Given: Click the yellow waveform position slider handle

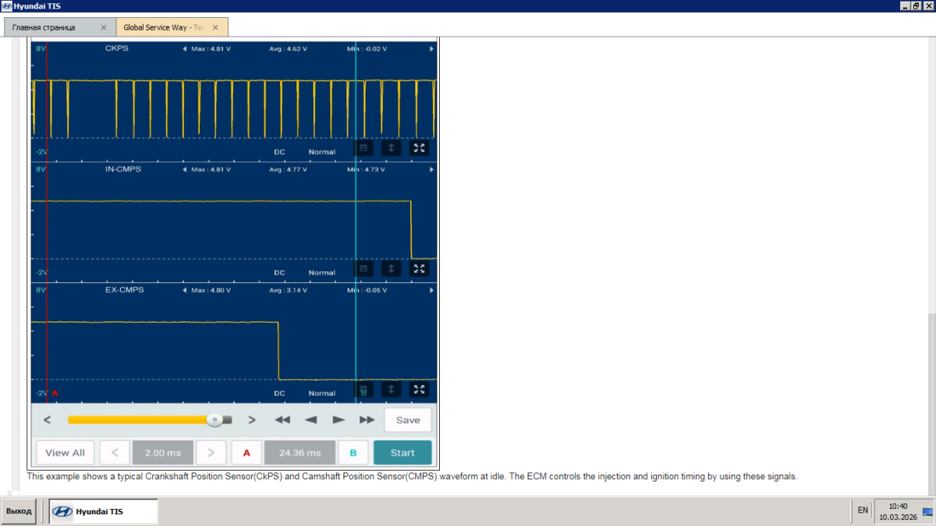Looking at the screenshot, I should pyautogui.click(x=214, y=420).
